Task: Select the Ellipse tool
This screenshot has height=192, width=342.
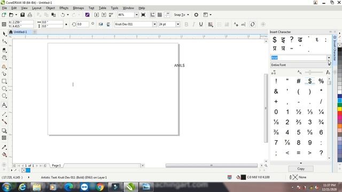Action: [x=4, y=89]
